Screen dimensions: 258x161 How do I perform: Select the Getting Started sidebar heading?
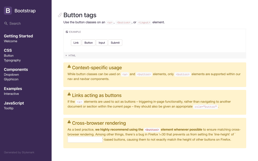click(x=18, y=36)
